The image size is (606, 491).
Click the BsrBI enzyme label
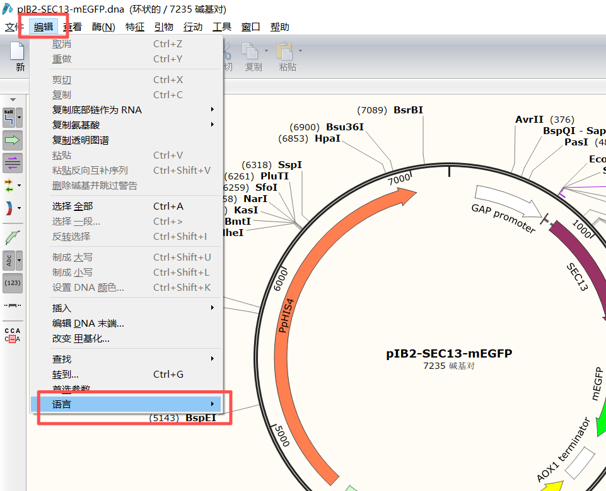408,110
